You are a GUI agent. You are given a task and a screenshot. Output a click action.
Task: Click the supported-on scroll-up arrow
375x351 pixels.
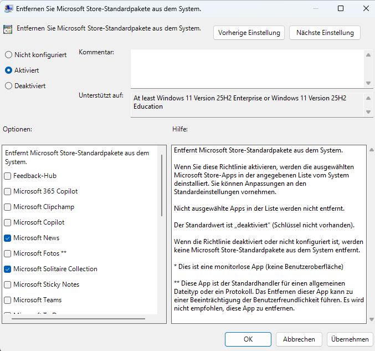pyautogui.click(x=368, y=98)
